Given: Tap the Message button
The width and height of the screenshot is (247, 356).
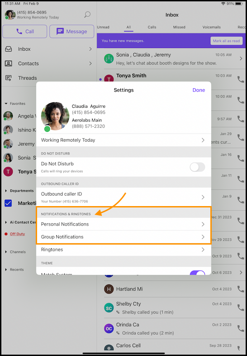Looking at the screenshot, I should [x=71, y=31].
